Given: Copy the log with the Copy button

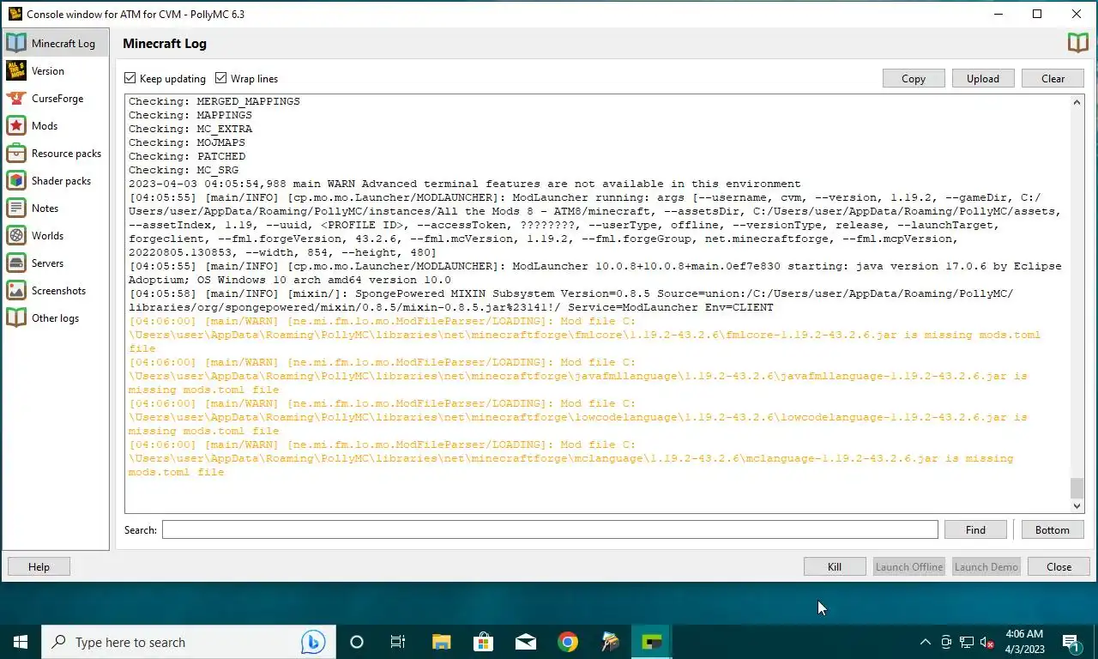Looking at the screenshot, I should point(914,78).
